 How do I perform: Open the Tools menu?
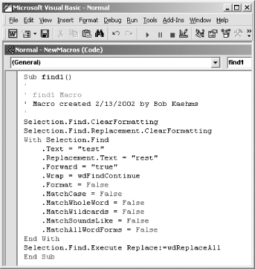coord(150,20)
